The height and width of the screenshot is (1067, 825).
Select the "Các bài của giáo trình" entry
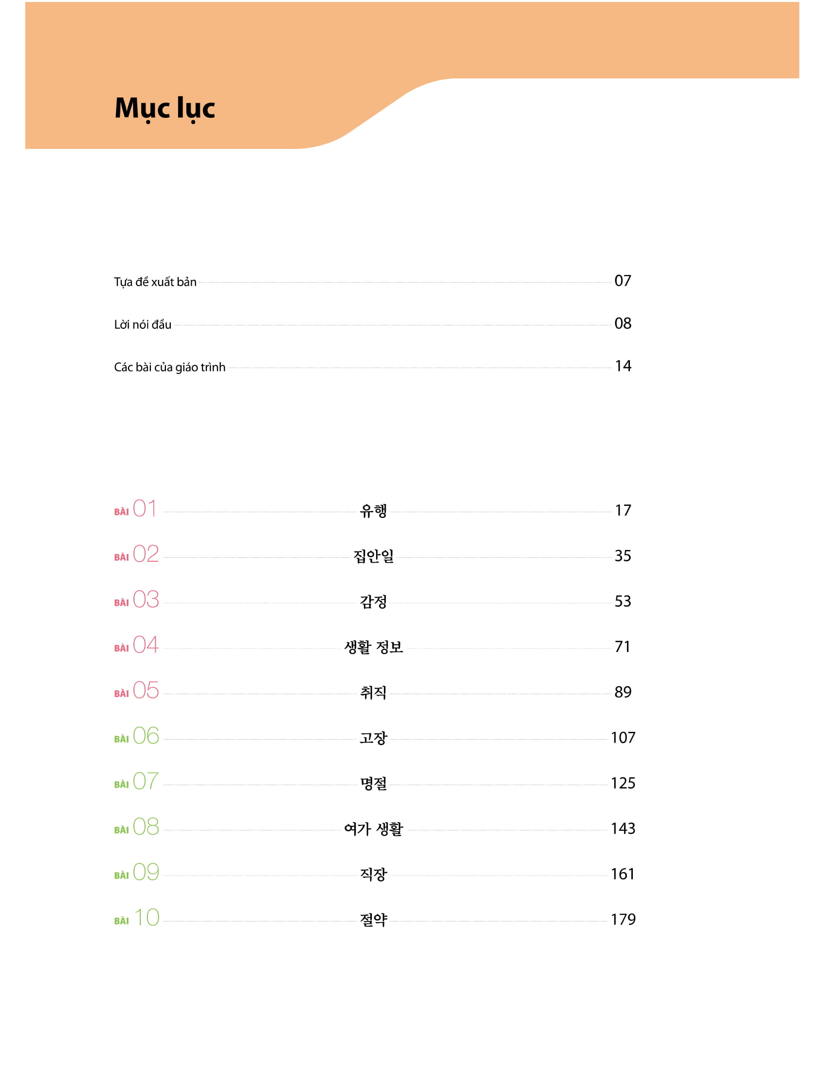tap(169, 367)
